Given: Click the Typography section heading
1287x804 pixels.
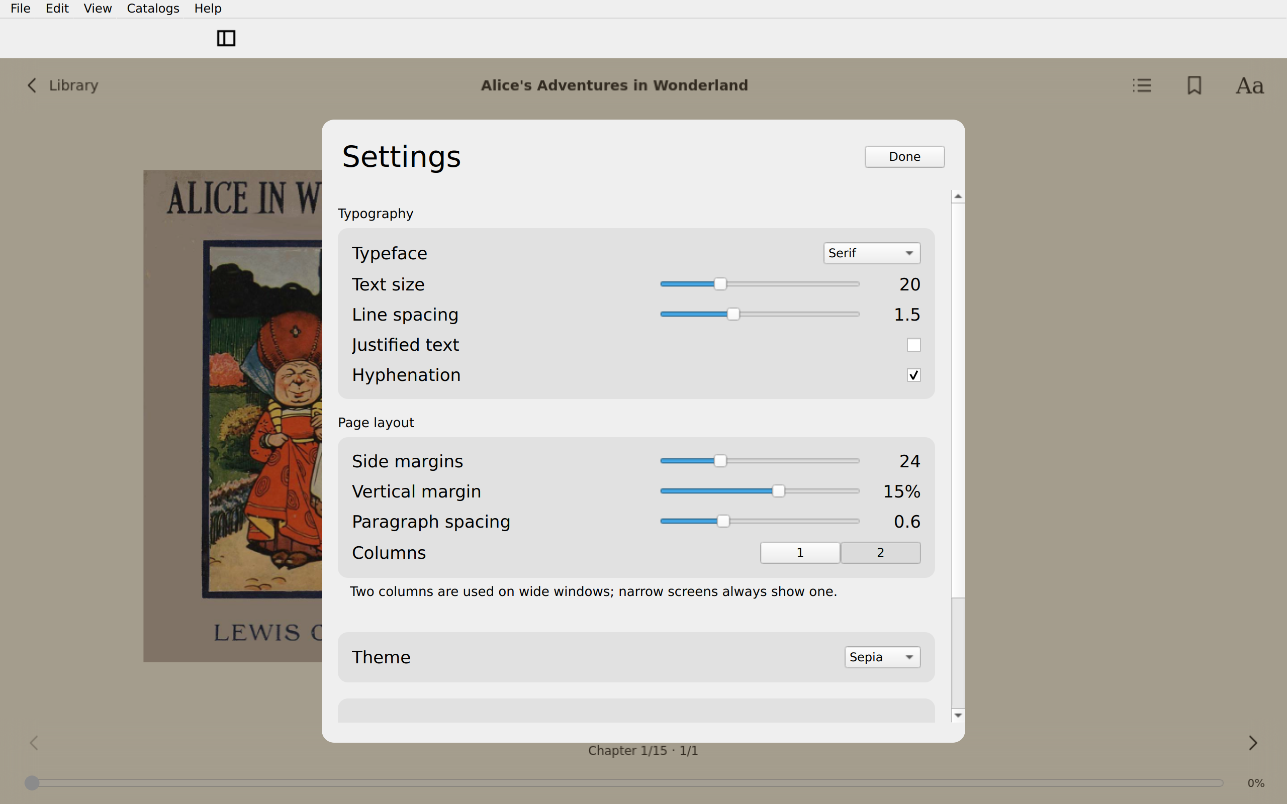Looking at the screenshot, I should [x=376, y=214].
